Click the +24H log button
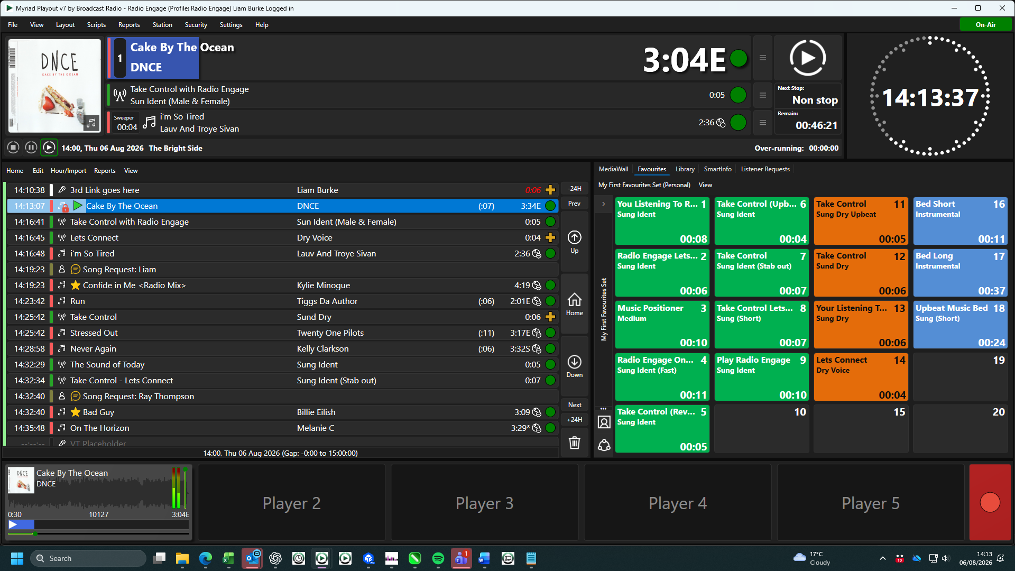The height and width of the screenshot is (571, 1015). pyautogui.click(x=575, y=420)
